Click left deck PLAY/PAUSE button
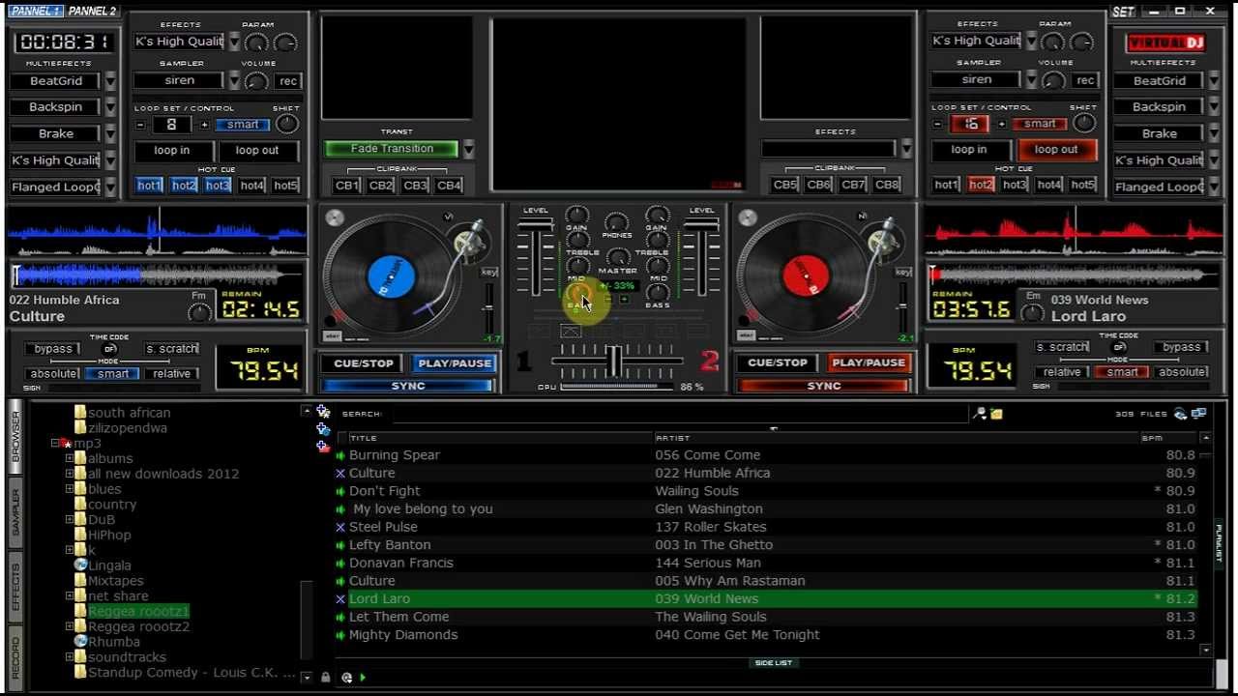 coord(455,363)
